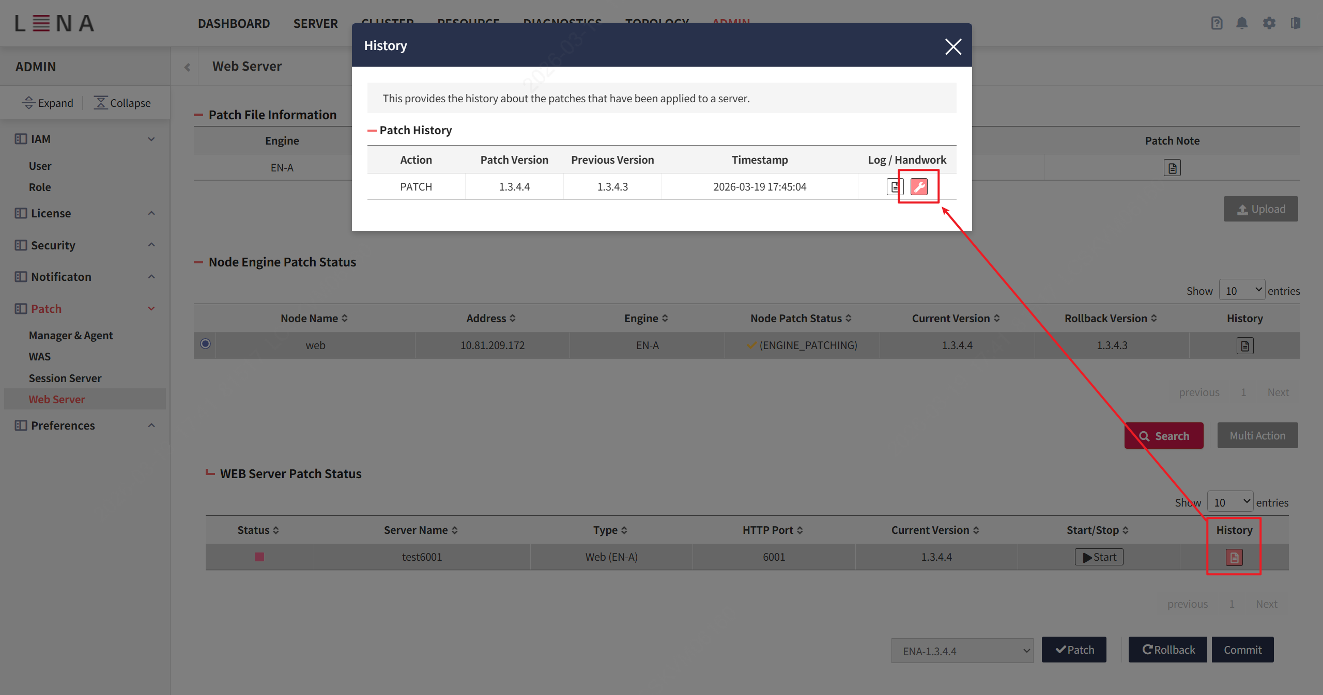Go to Next page of node table
Image resolution: width=1323 pixels, height=695 pixels.
1278,392
